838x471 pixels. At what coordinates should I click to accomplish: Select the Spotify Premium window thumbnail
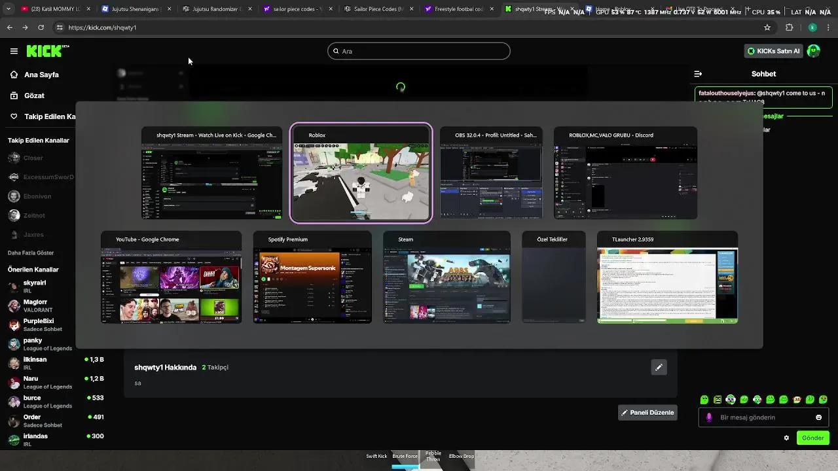click(x=312, y=277)
